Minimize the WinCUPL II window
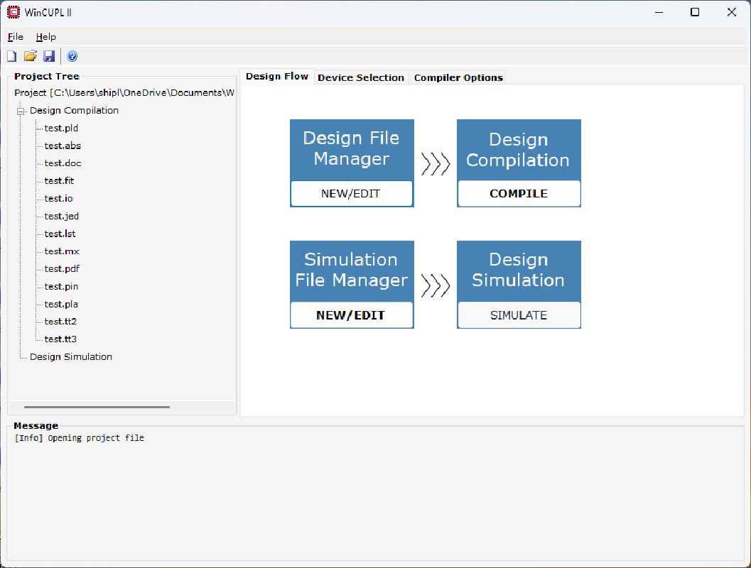Image resolution: width=751 pixels, height=568 pixels. (659, 13)
